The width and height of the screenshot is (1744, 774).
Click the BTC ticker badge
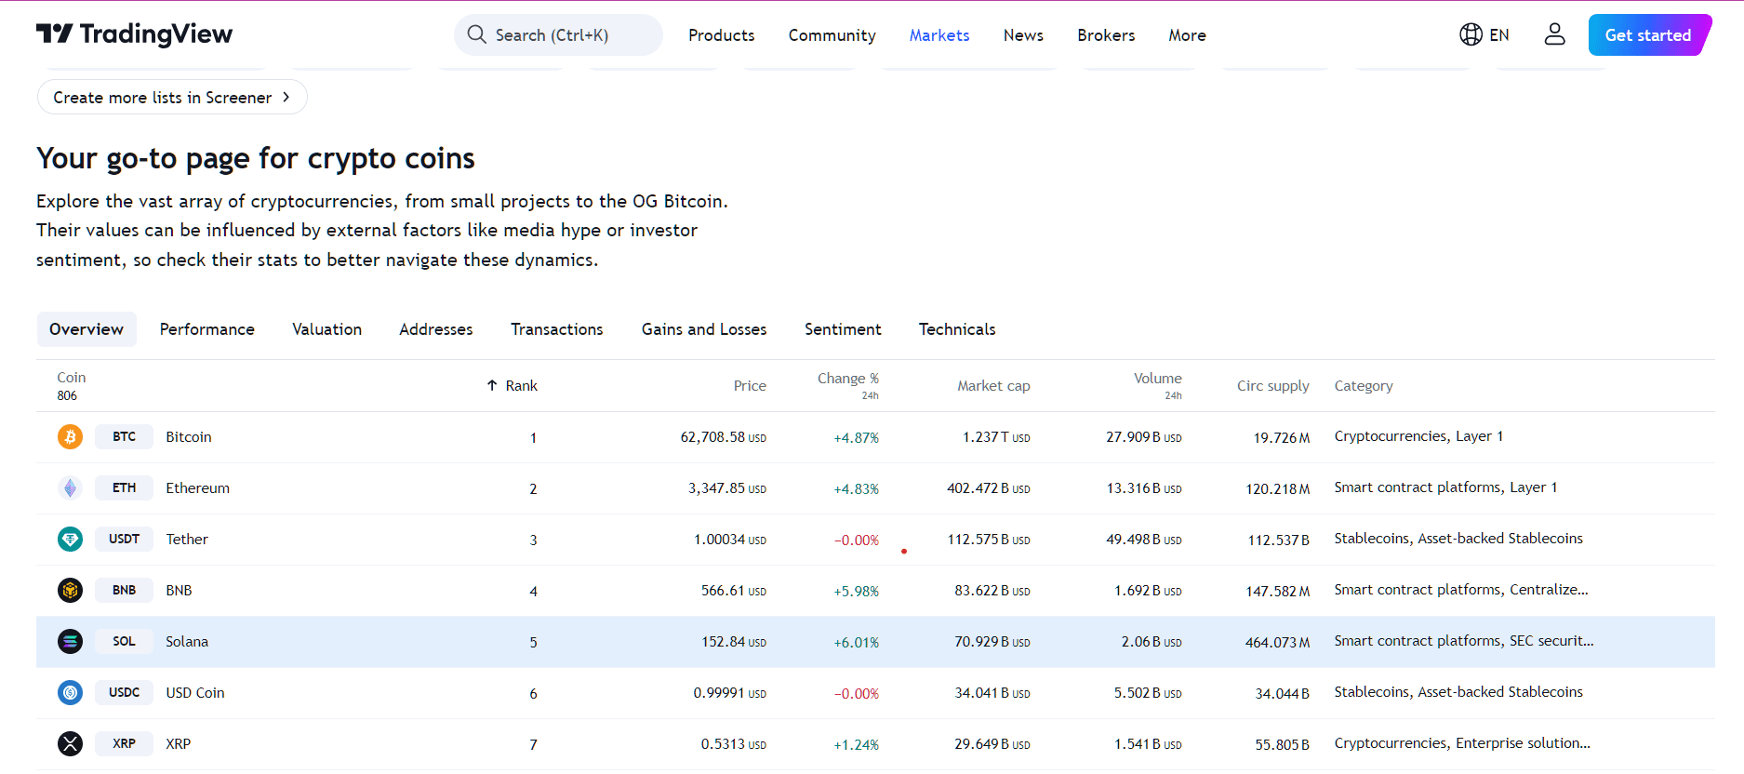click(124, 437)
